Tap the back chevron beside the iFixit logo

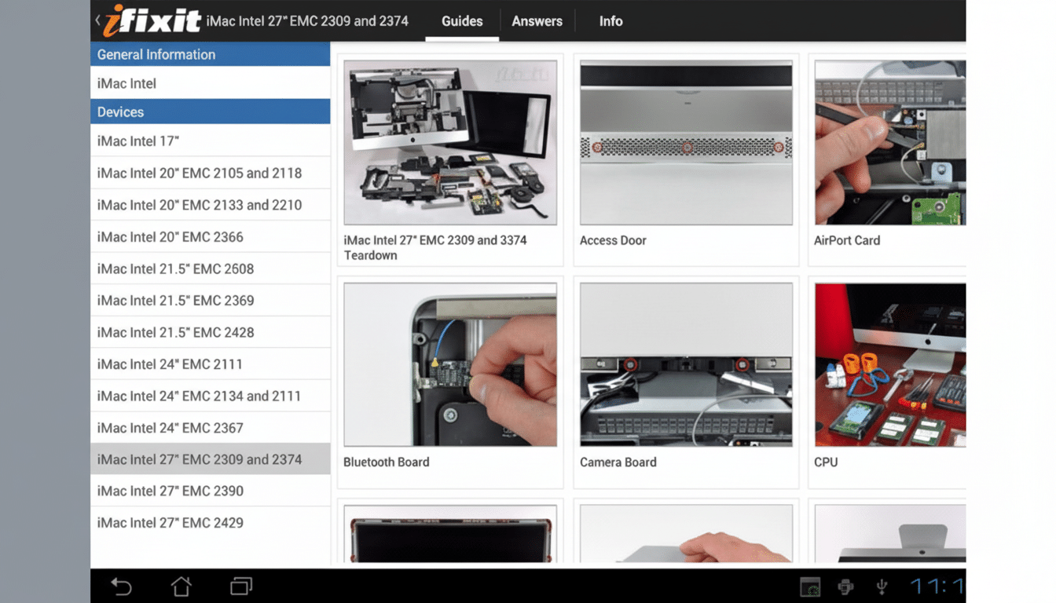96,20
